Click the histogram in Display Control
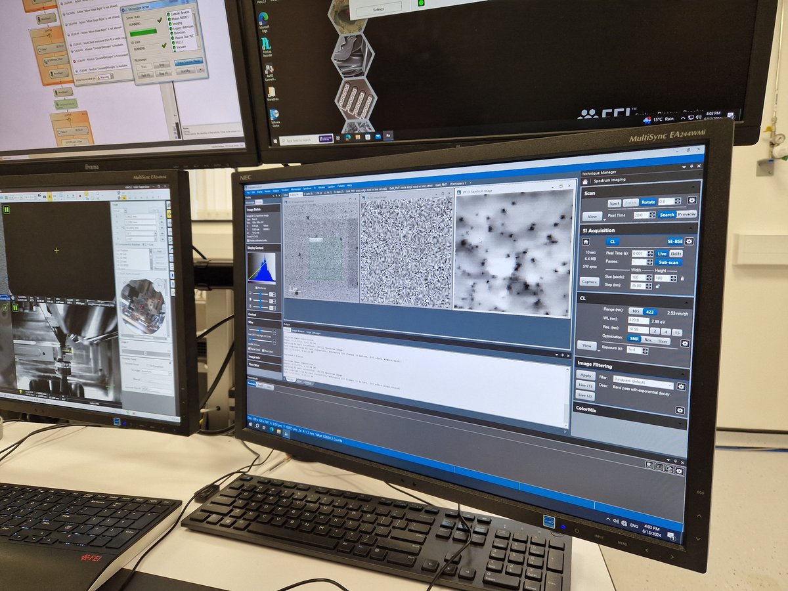Viewport: 788px width, 591px height. 261,269
